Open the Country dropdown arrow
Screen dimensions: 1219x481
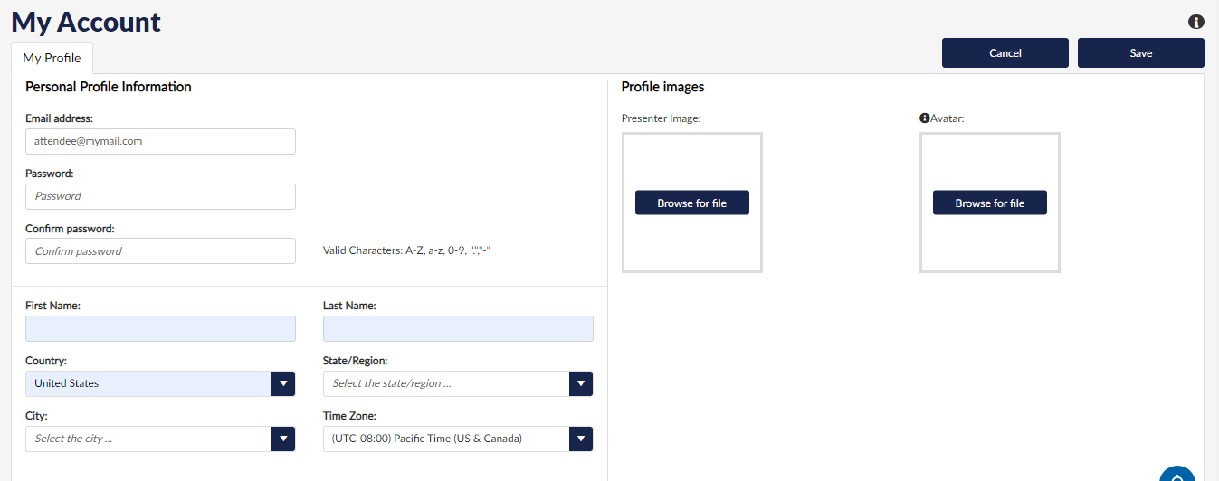pos(283,383)
